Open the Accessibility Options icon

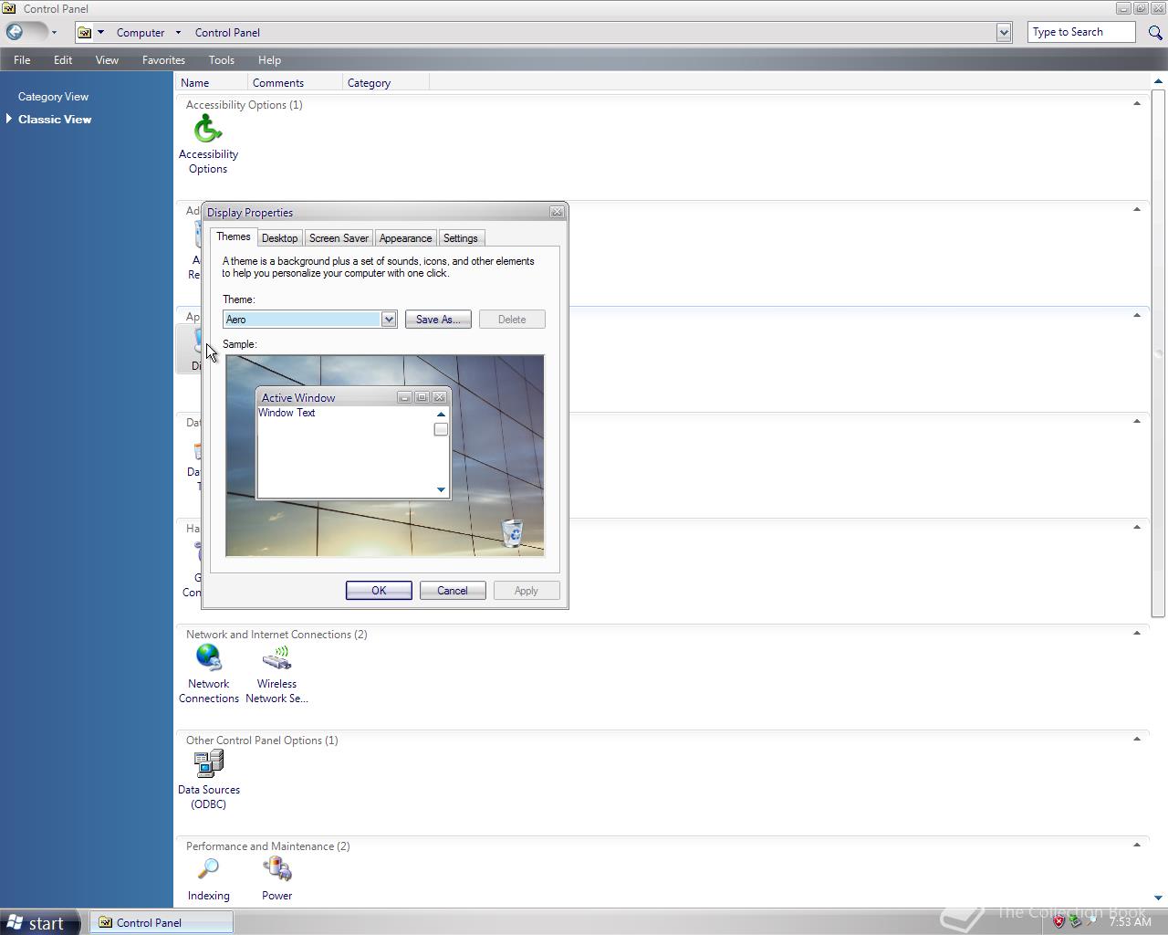tap(208, 144)
